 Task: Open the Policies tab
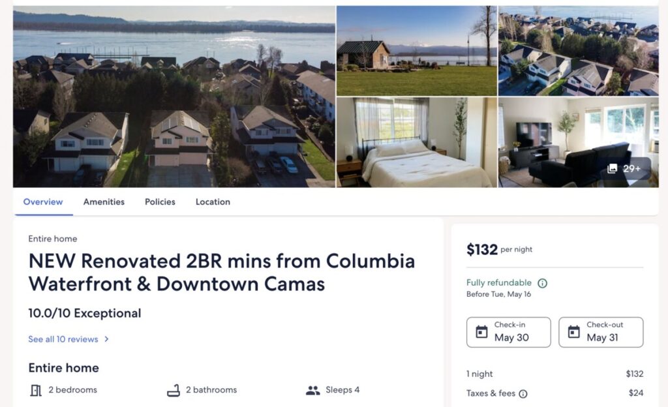coord(160,202)
